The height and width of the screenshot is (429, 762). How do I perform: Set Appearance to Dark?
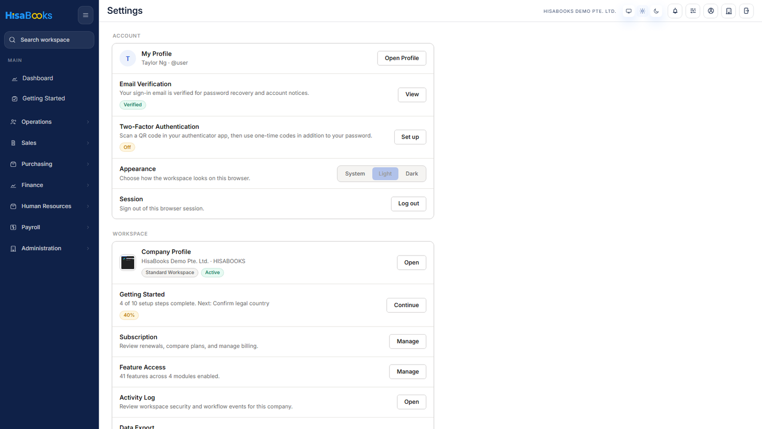pyautogui.click(x=412, y=174)
